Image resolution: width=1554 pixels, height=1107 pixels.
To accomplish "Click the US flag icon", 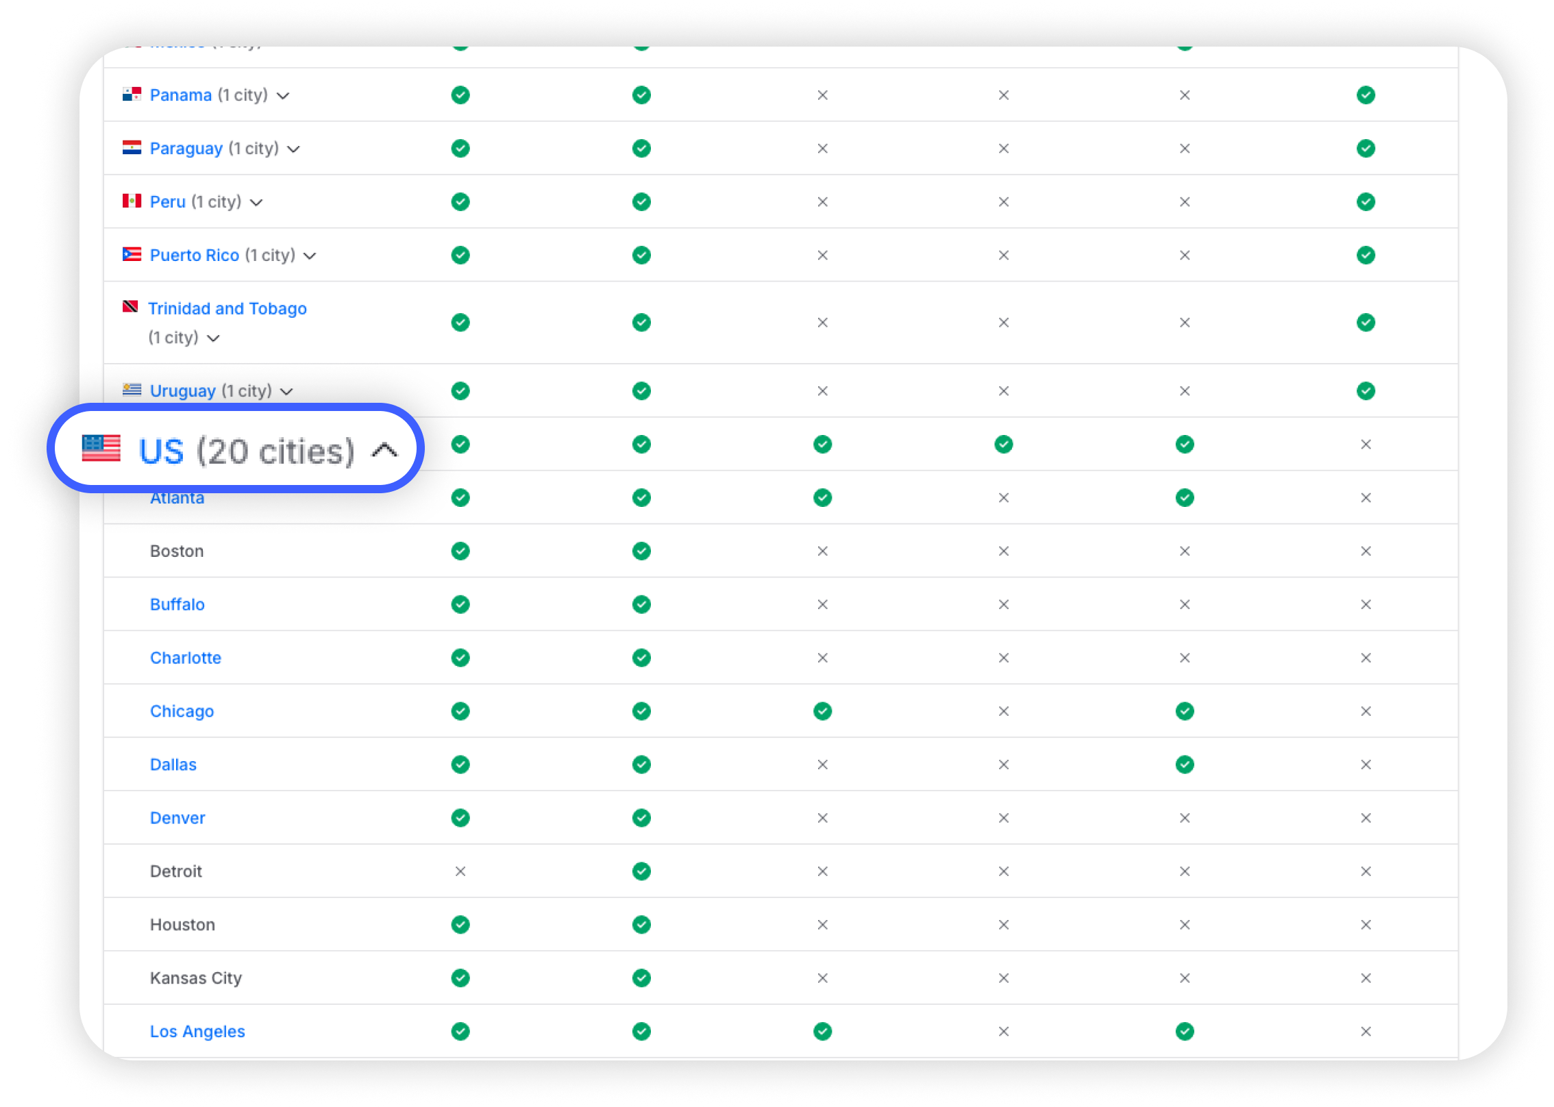I will pyautogui.click(x=101, y=449).
